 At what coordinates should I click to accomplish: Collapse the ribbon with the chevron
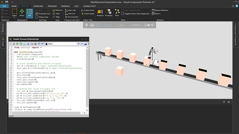pos(233,6)
